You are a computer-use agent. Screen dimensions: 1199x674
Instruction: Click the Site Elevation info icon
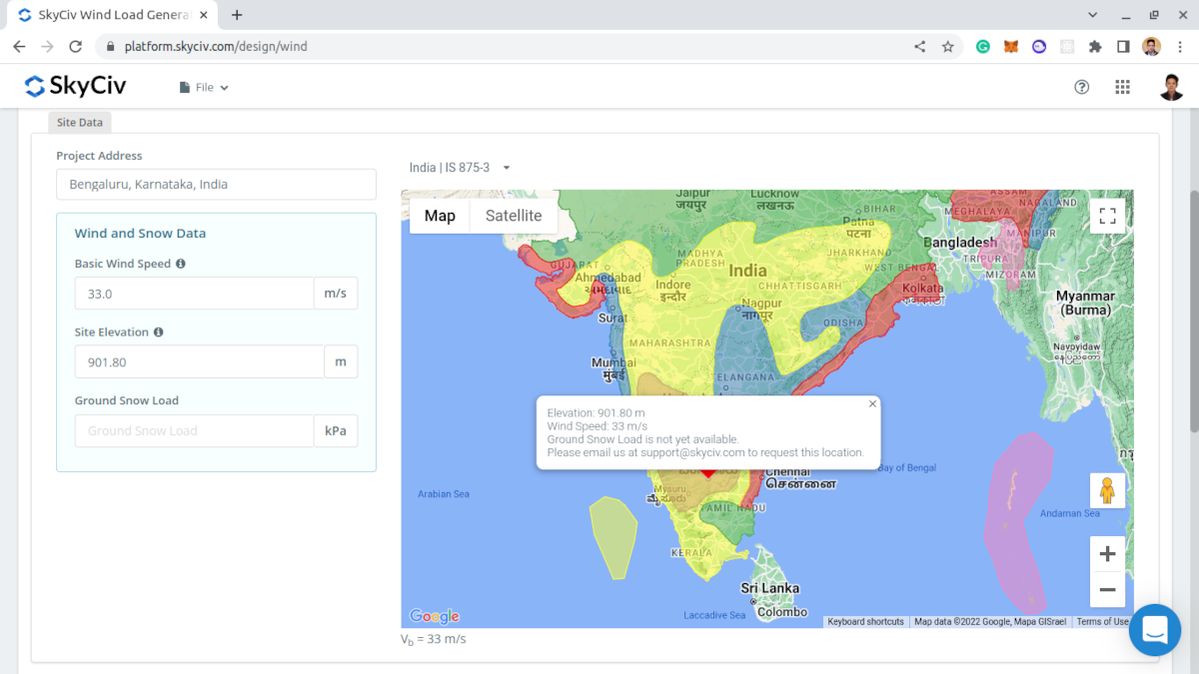[x=158, y=332]
